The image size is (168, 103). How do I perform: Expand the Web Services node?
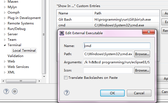click(x=5, y=67)
